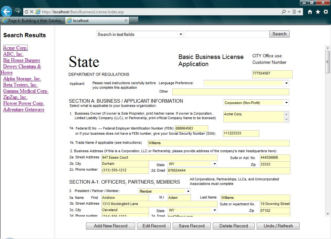
Task: Click the officer Last Name field
Action: [255, 198]
